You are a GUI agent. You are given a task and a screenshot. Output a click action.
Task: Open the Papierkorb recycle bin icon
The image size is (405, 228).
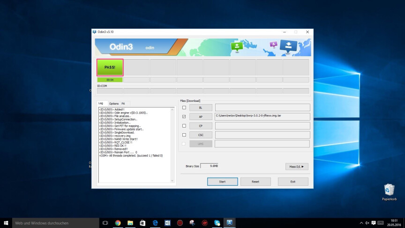389,190
